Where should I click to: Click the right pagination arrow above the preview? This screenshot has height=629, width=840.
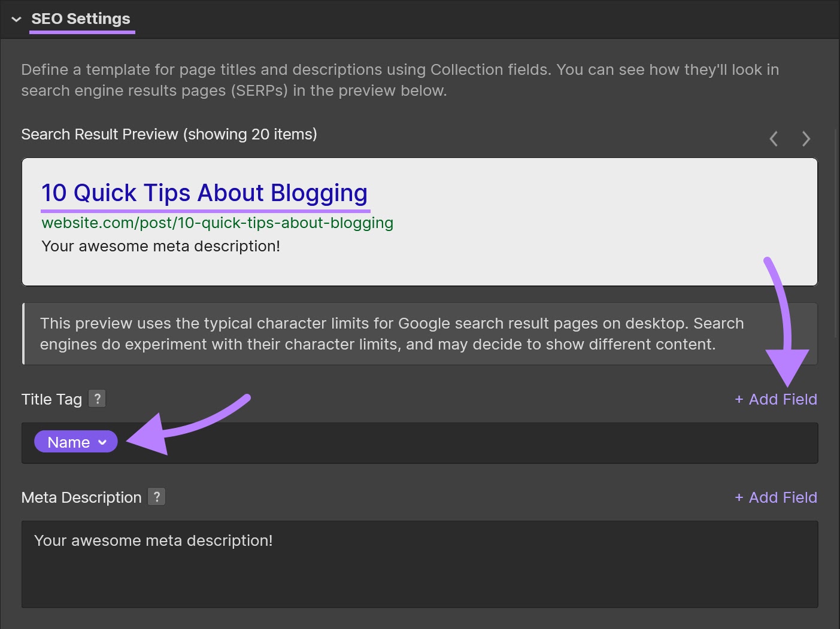point(806,138)
